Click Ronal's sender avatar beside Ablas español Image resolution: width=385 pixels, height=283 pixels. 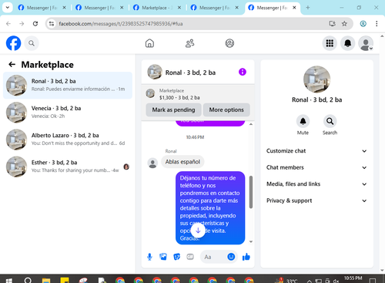[x=152, y=163]
